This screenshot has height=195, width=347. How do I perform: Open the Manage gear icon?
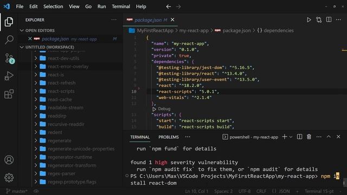coord(9,178)
